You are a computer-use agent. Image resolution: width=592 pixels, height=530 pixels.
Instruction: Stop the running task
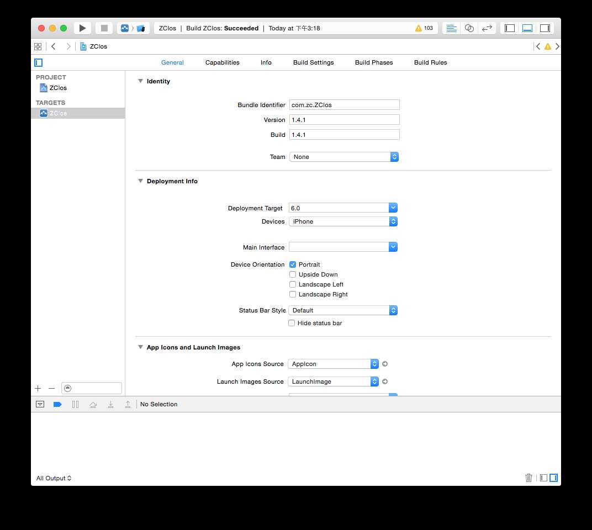pyautogui.click(x=104, y=28)
